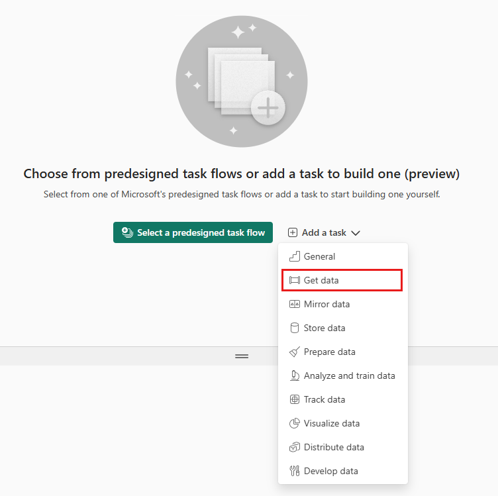The width and height of the screenshot is (498, 496).
Task: Select Get data menu entry
Action: coord(342,280)
